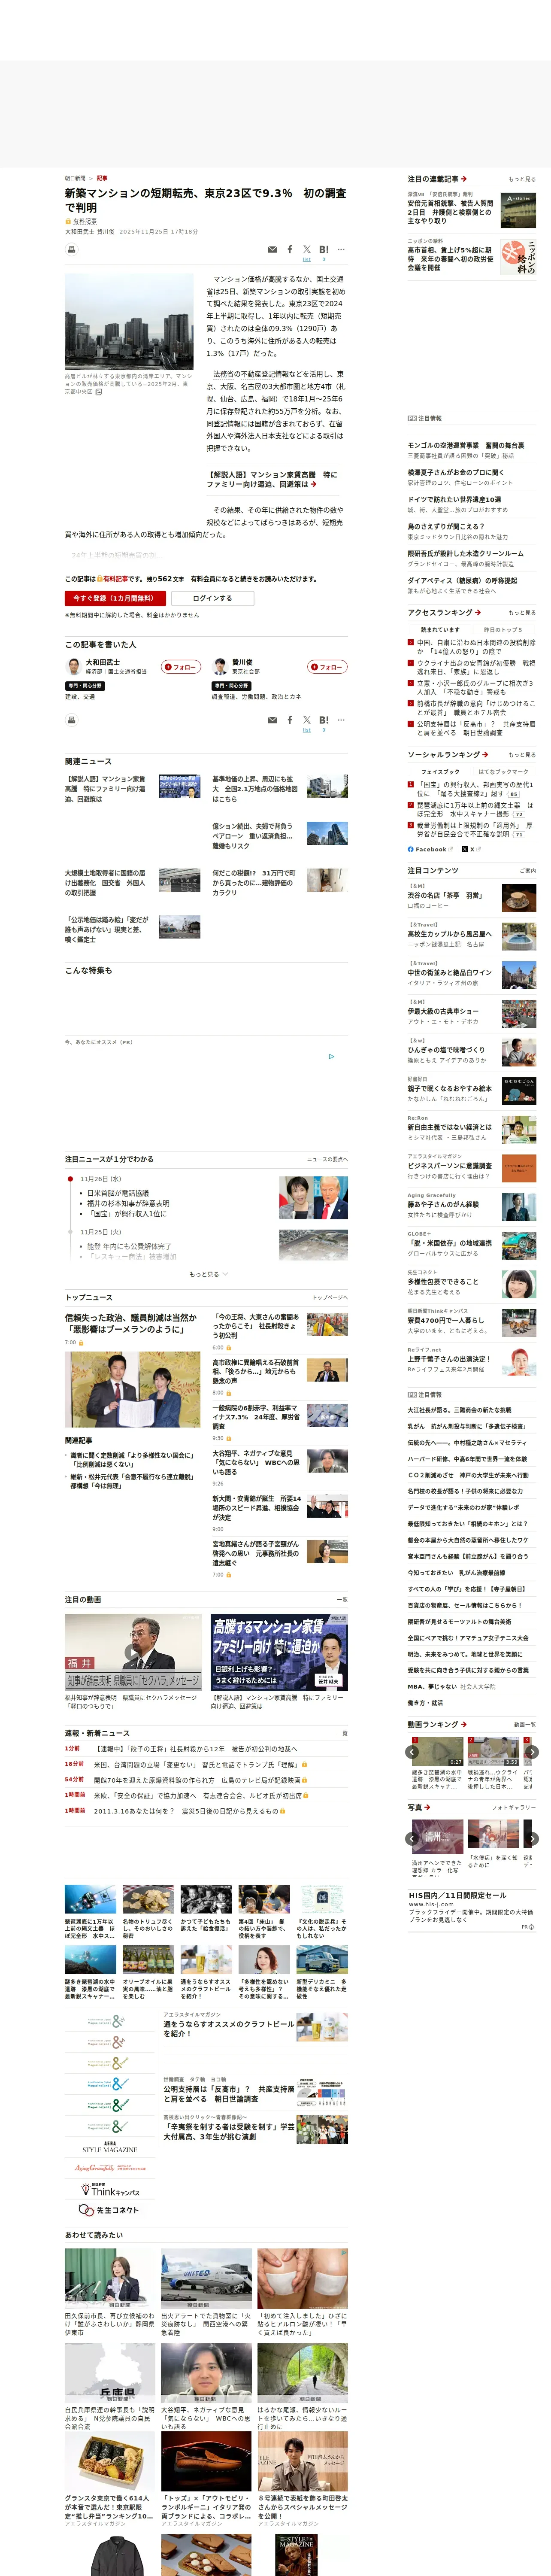Click mail share icon below authors section
This screenshot has width=551, height=2576.
pos(272,720)
